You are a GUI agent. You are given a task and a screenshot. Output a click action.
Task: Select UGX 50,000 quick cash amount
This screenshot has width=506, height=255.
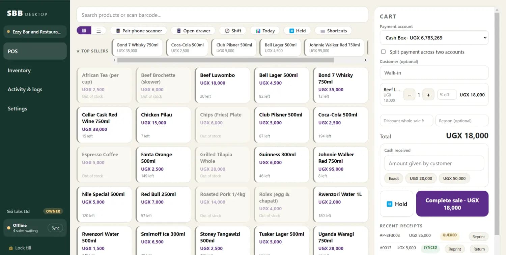click(454, 179)
